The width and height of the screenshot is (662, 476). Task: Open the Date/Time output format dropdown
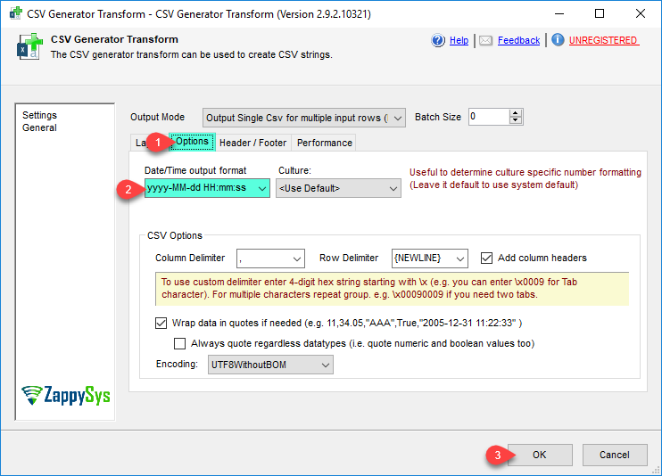coord(207,188)
